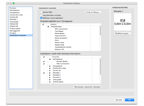Expand the Finiture stanza property group

click(50, 82)
